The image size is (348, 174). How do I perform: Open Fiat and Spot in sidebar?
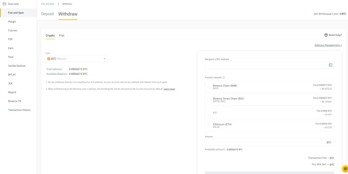click(x=16, y=13)
